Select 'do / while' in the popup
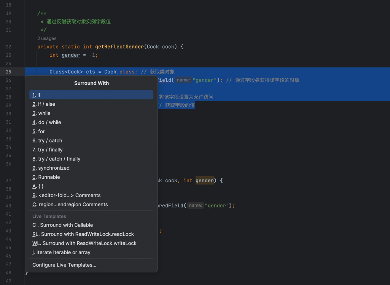This screenshot has width=390, height=285. [x=47, y=122]
